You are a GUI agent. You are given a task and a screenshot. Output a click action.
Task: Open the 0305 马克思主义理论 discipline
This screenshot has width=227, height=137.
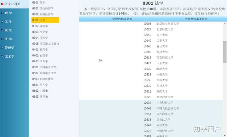click(x=46, y=43)
